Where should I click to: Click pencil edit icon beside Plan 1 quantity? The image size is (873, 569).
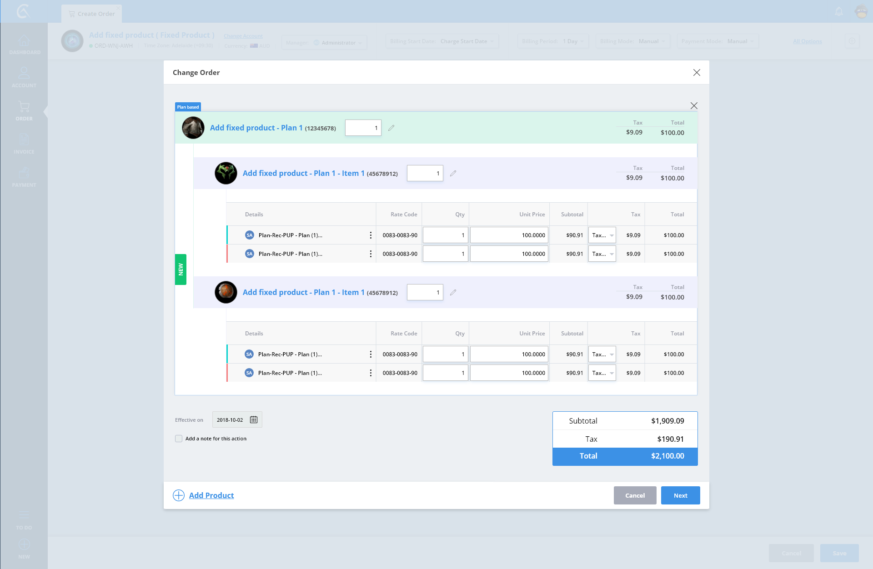[391, 128]
